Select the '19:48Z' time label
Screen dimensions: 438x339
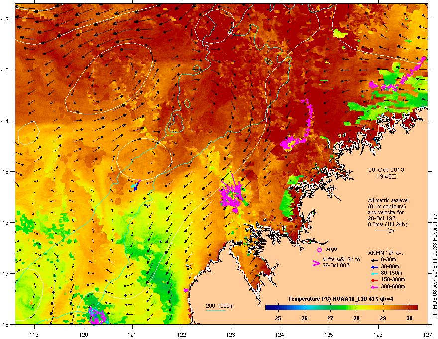click(x=386, y=177)
